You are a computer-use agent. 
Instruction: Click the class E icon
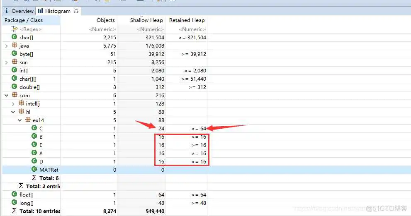[x=34, y=145]
